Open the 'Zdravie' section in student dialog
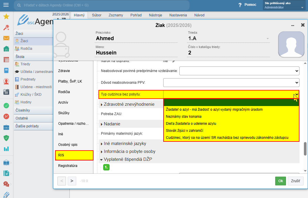This screenshot has height=198, width=308. [64, 71]
